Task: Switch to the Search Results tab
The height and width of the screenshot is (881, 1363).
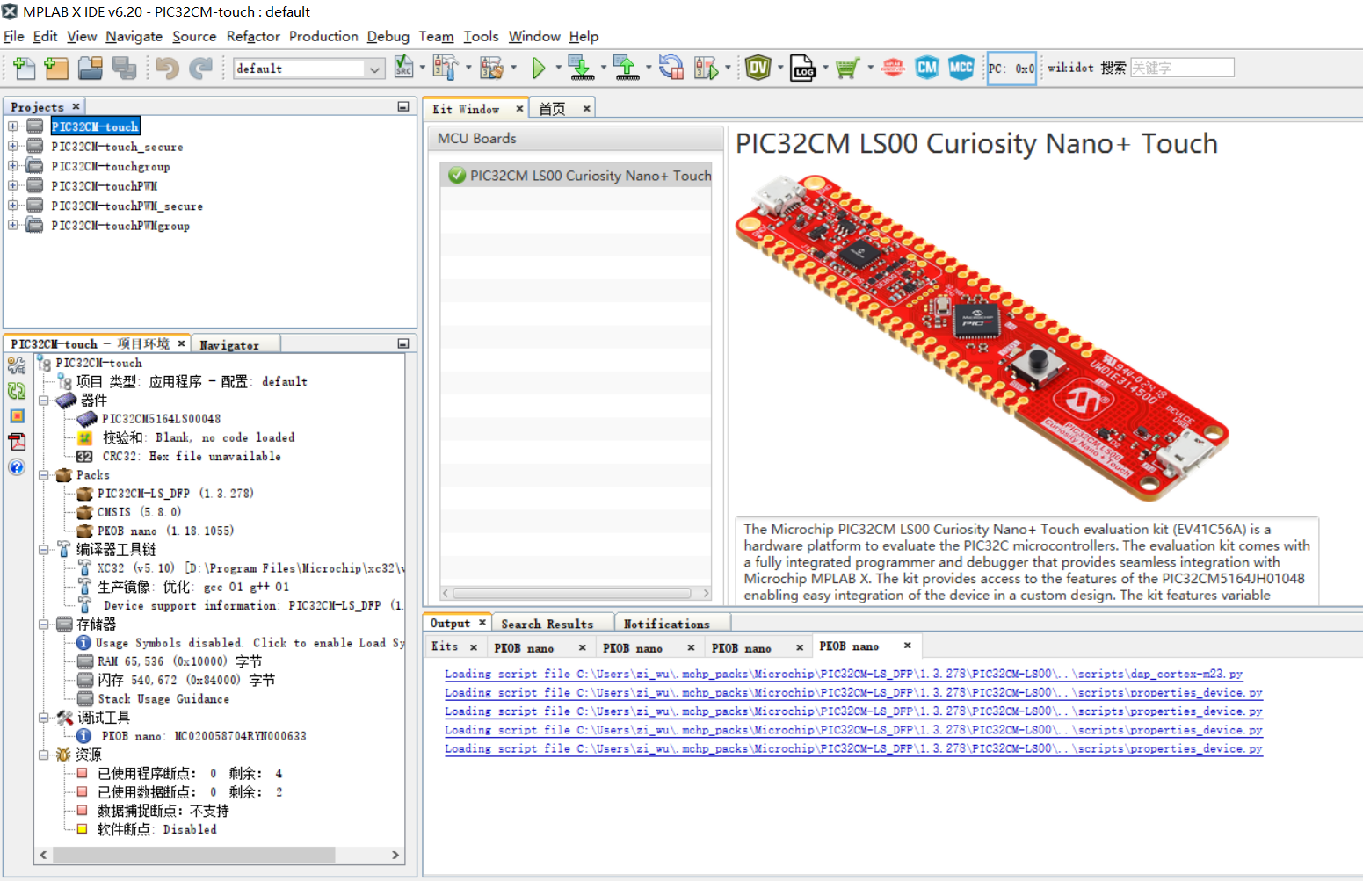Action: 547,624
